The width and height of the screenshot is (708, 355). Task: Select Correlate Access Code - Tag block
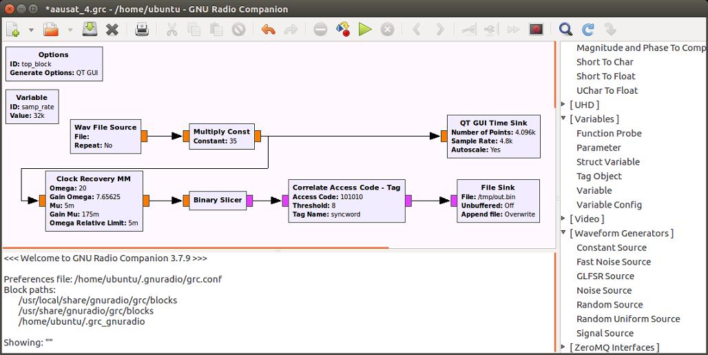347,201
